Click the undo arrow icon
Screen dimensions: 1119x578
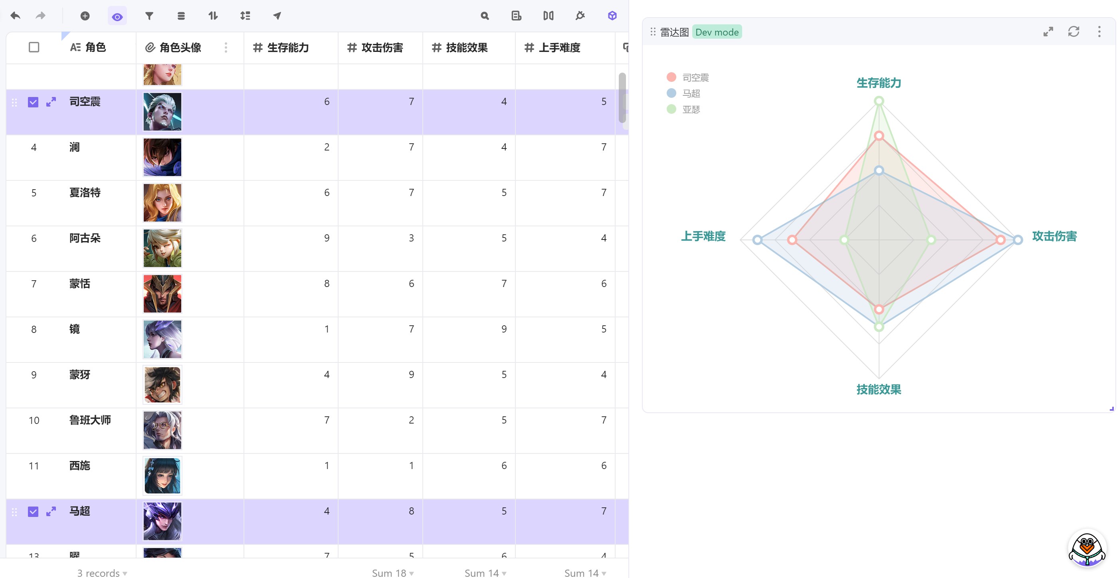tap(15, 16)
